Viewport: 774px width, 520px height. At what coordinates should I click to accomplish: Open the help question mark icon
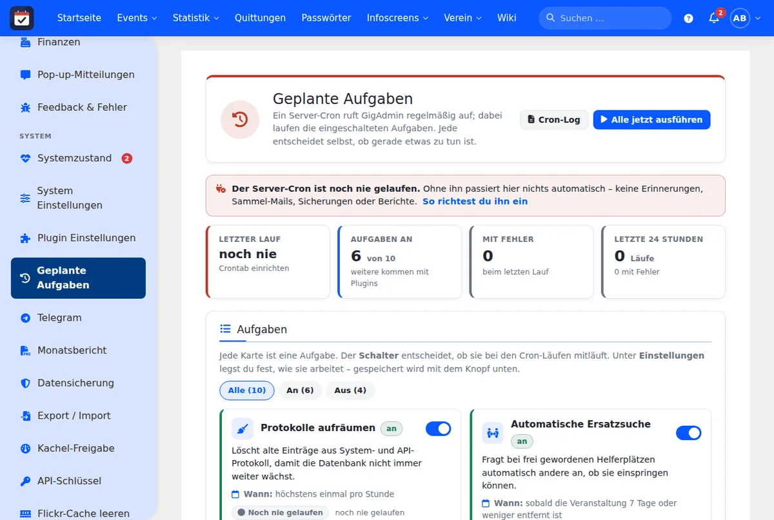coord(688,18)
